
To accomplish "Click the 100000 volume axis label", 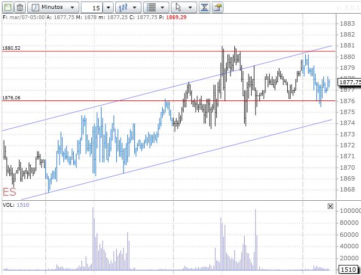I will point(350,211).
